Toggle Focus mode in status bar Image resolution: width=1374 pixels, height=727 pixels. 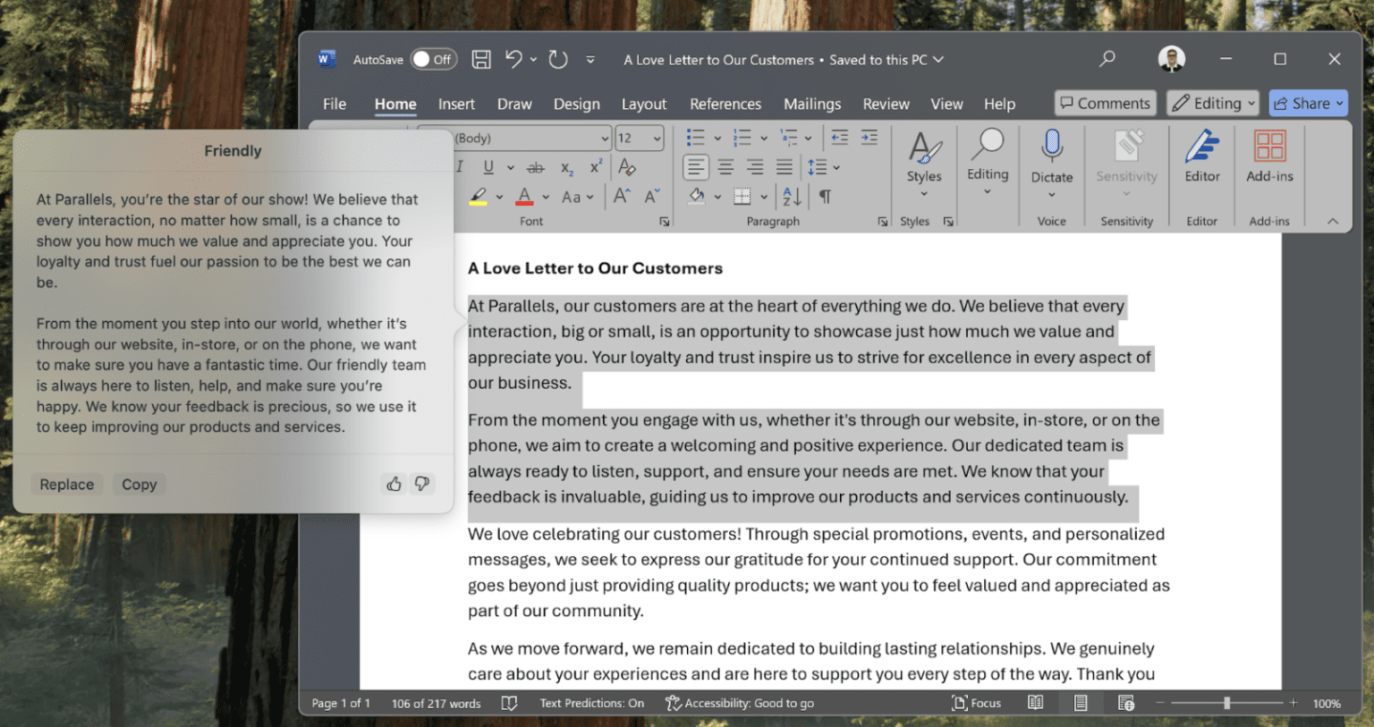(976, 703)
